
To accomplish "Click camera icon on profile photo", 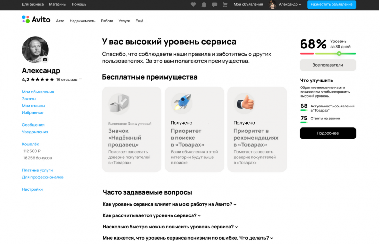I will click(x=45, y=59).
